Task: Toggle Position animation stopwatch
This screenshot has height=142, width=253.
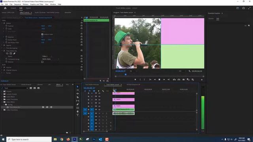Action: tap(6, 26)
